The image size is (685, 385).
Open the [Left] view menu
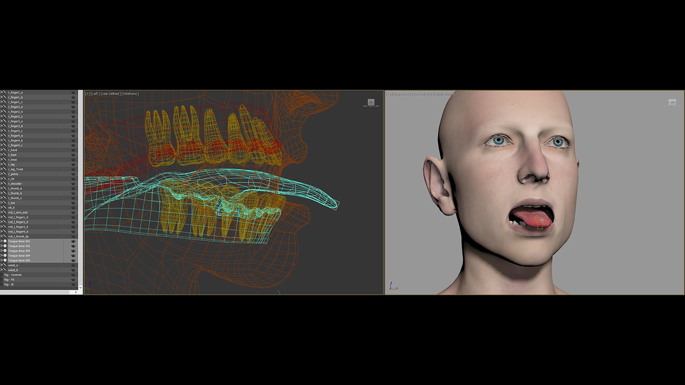95,94
